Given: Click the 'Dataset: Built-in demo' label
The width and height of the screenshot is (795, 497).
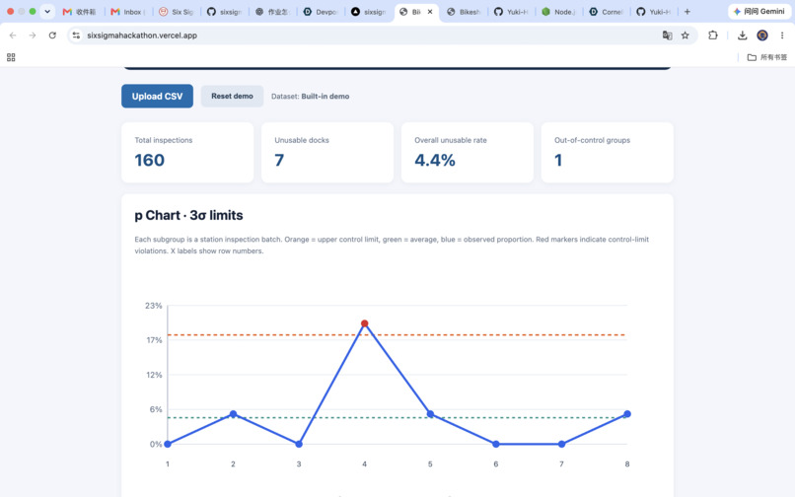Looking at the screenshot, I should click(x=311, y=97).
